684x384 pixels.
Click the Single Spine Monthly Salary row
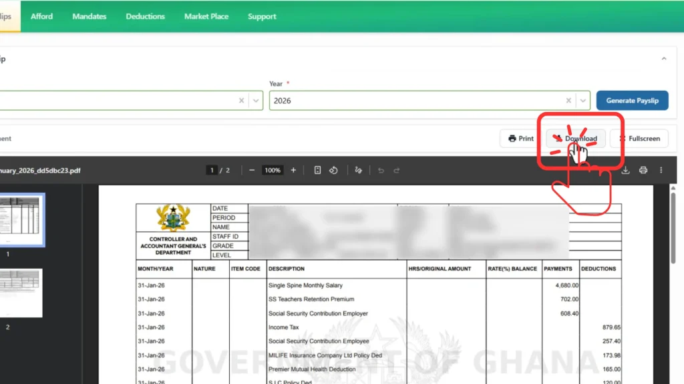tap(379, 285)
